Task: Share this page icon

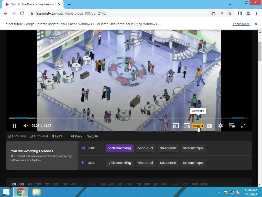Action: [222, 13]
